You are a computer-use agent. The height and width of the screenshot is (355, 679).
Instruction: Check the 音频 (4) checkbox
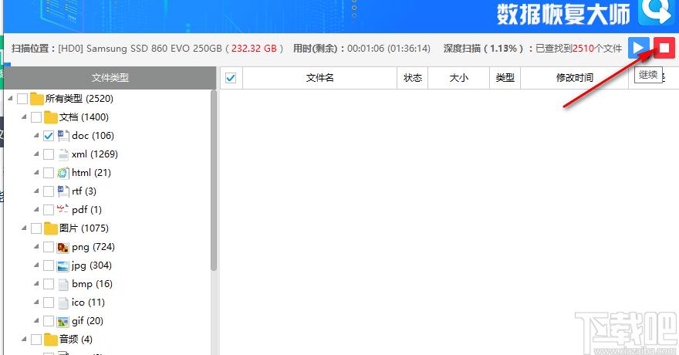[x=36, y=340]
